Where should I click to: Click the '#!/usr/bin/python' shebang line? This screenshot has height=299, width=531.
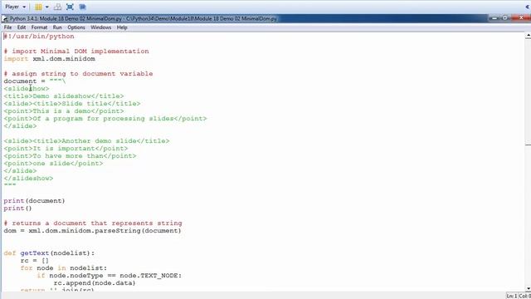(x=39, y=37)
